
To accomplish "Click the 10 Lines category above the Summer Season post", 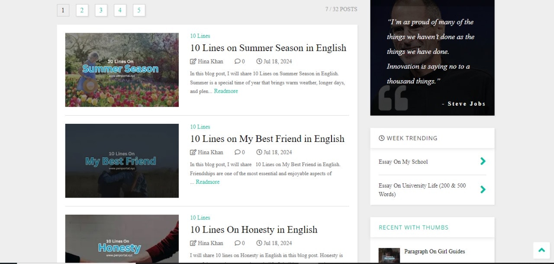I will tap(200, 36).
